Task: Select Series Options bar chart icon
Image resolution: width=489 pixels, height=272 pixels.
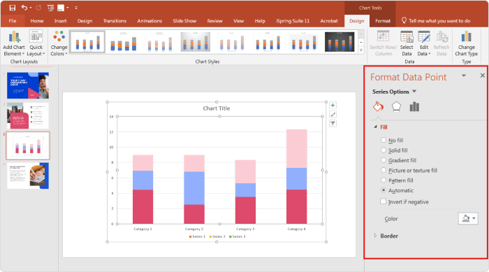Action: [x=414, y=107]
